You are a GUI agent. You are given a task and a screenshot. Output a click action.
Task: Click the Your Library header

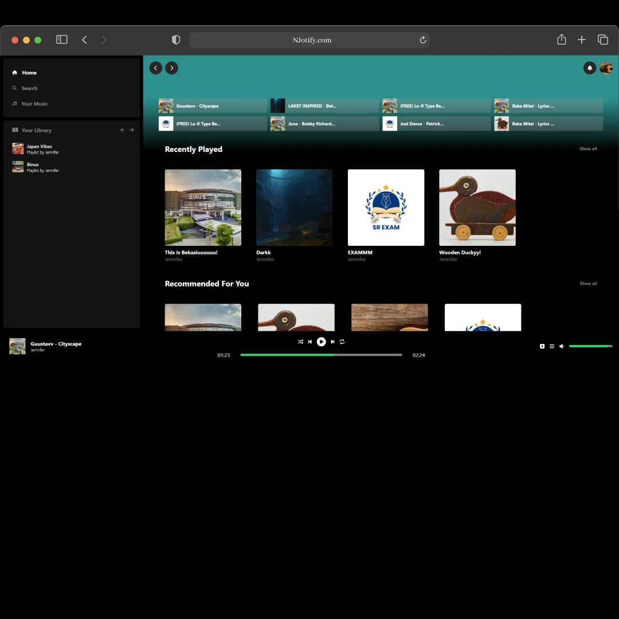[32, 130]
